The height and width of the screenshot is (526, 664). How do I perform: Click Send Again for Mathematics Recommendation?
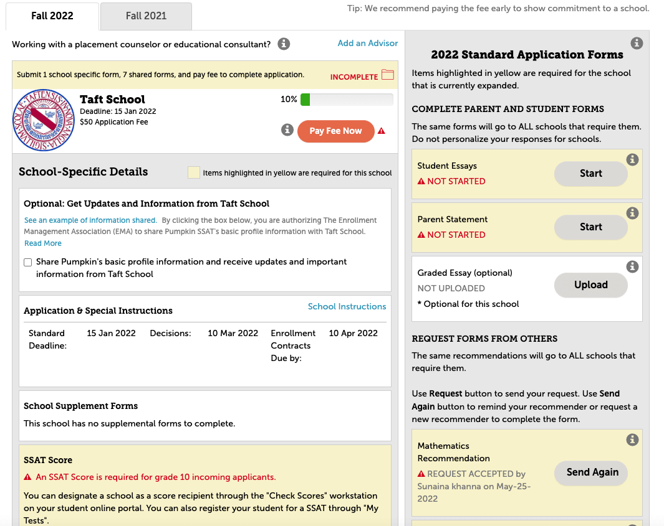(590, 472)
